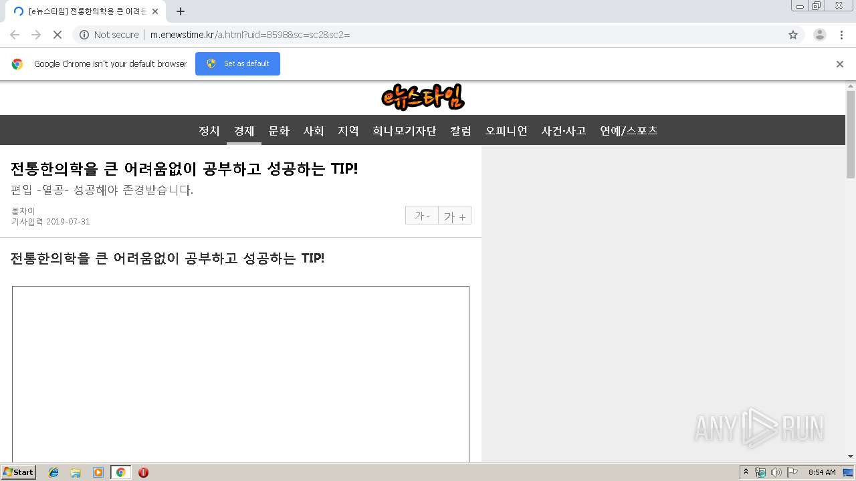Open the volume control tray icon
The image size is (856, 481).
coord(776,472)
